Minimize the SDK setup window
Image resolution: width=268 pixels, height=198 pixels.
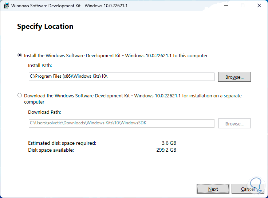pyautogui.click(x=226, y=5)
